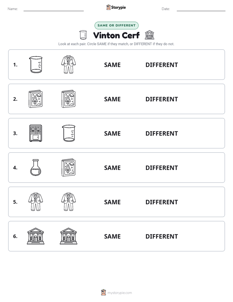Select SAME for pair 2
The image size is (233, 302).
112,99
